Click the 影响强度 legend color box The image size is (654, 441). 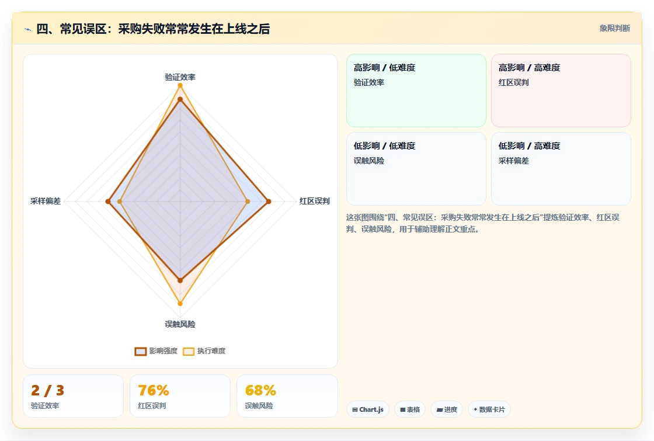(141, 351)
